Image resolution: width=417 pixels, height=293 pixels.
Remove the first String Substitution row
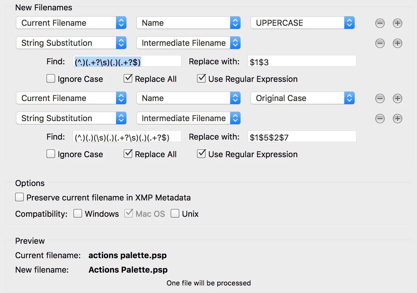click(380, 43)
